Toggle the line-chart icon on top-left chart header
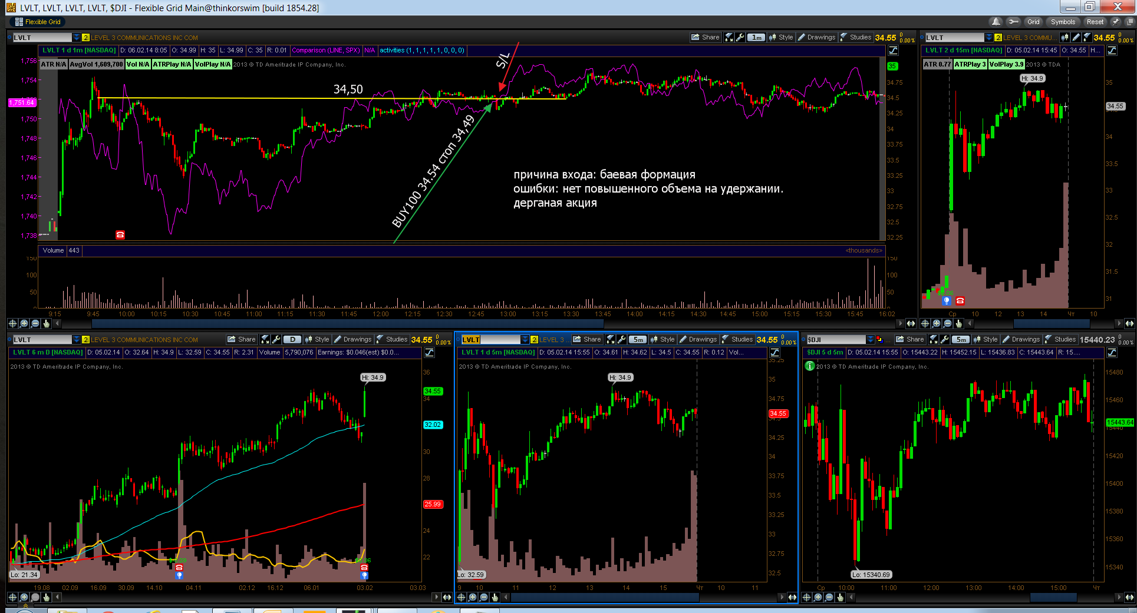Viewport: 1137px width, 613px height. [x=894, y=51]
